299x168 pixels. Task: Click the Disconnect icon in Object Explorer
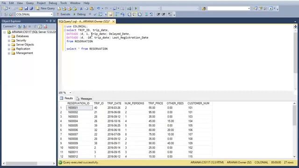[x=25, y=27]
